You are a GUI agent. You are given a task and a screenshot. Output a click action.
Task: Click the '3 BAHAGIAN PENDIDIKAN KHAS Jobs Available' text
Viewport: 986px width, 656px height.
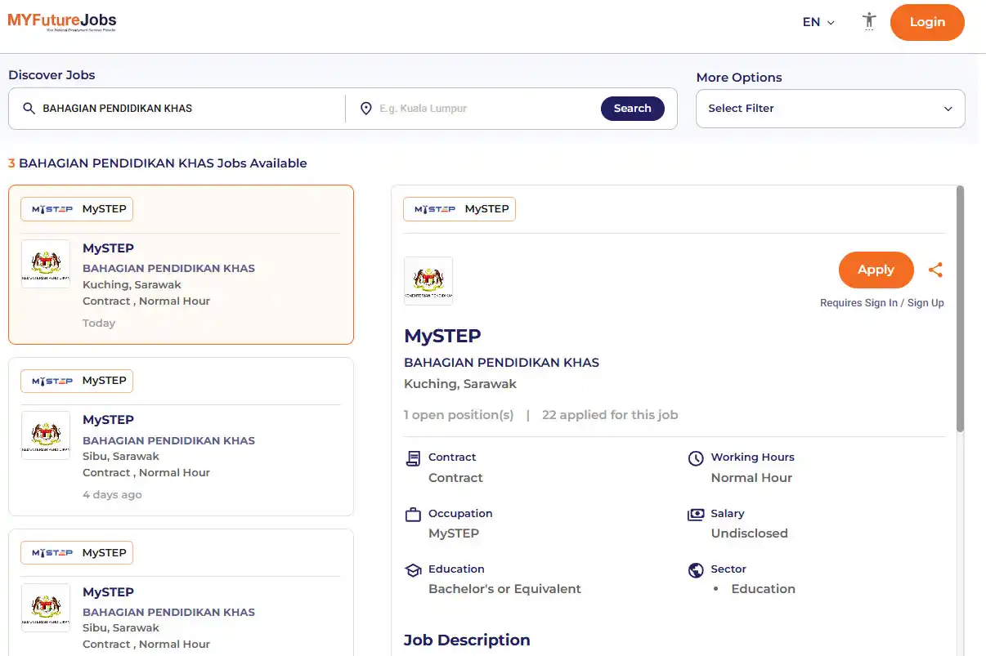(158, 163)
